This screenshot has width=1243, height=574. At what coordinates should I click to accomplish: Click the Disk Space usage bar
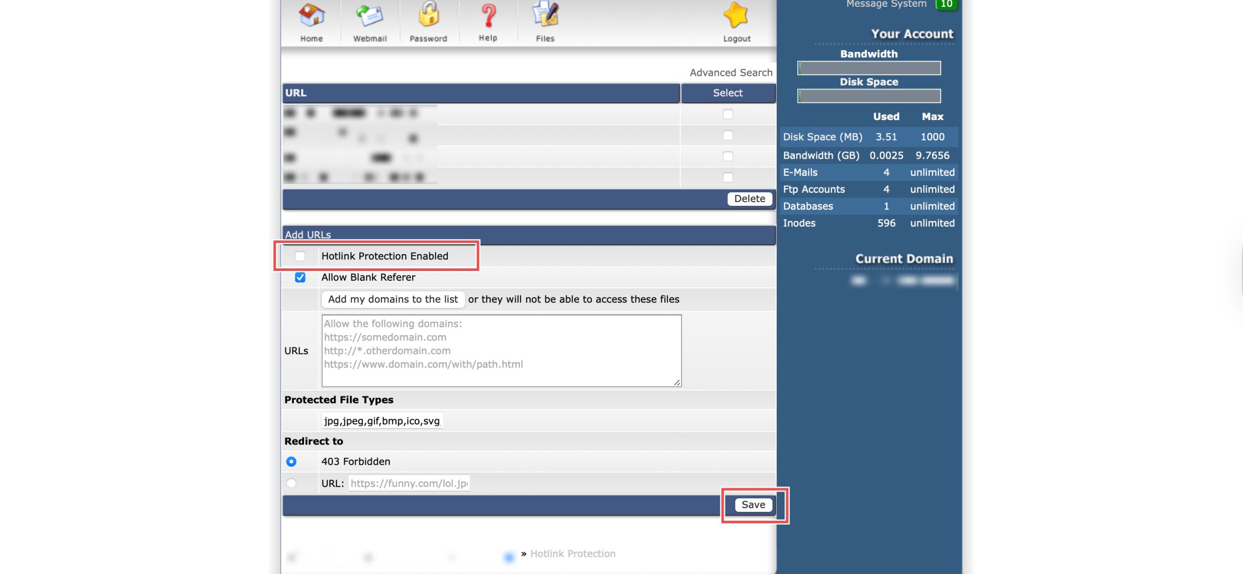click(x=869, y=96)
